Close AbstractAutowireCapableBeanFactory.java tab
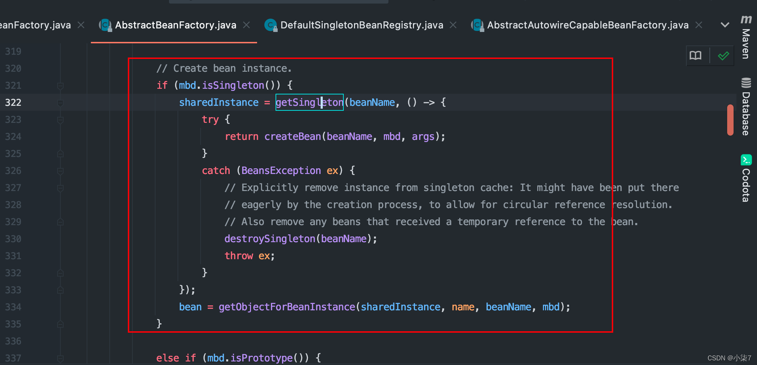The image size is (757, 365). tap(699, 25)
